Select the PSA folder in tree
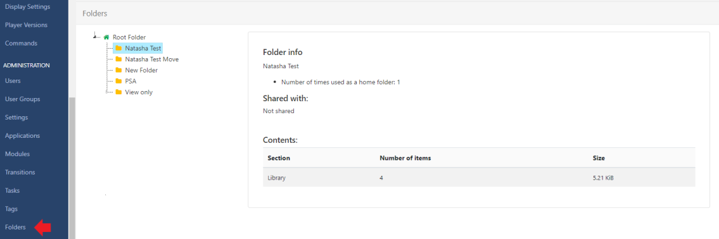Image resolution: width=719 pixels, height=239 pixels. point(130,81)
